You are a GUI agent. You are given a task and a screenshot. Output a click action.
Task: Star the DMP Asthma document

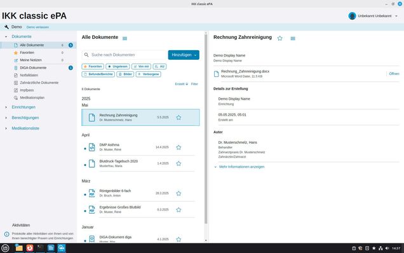coord(178,147)
